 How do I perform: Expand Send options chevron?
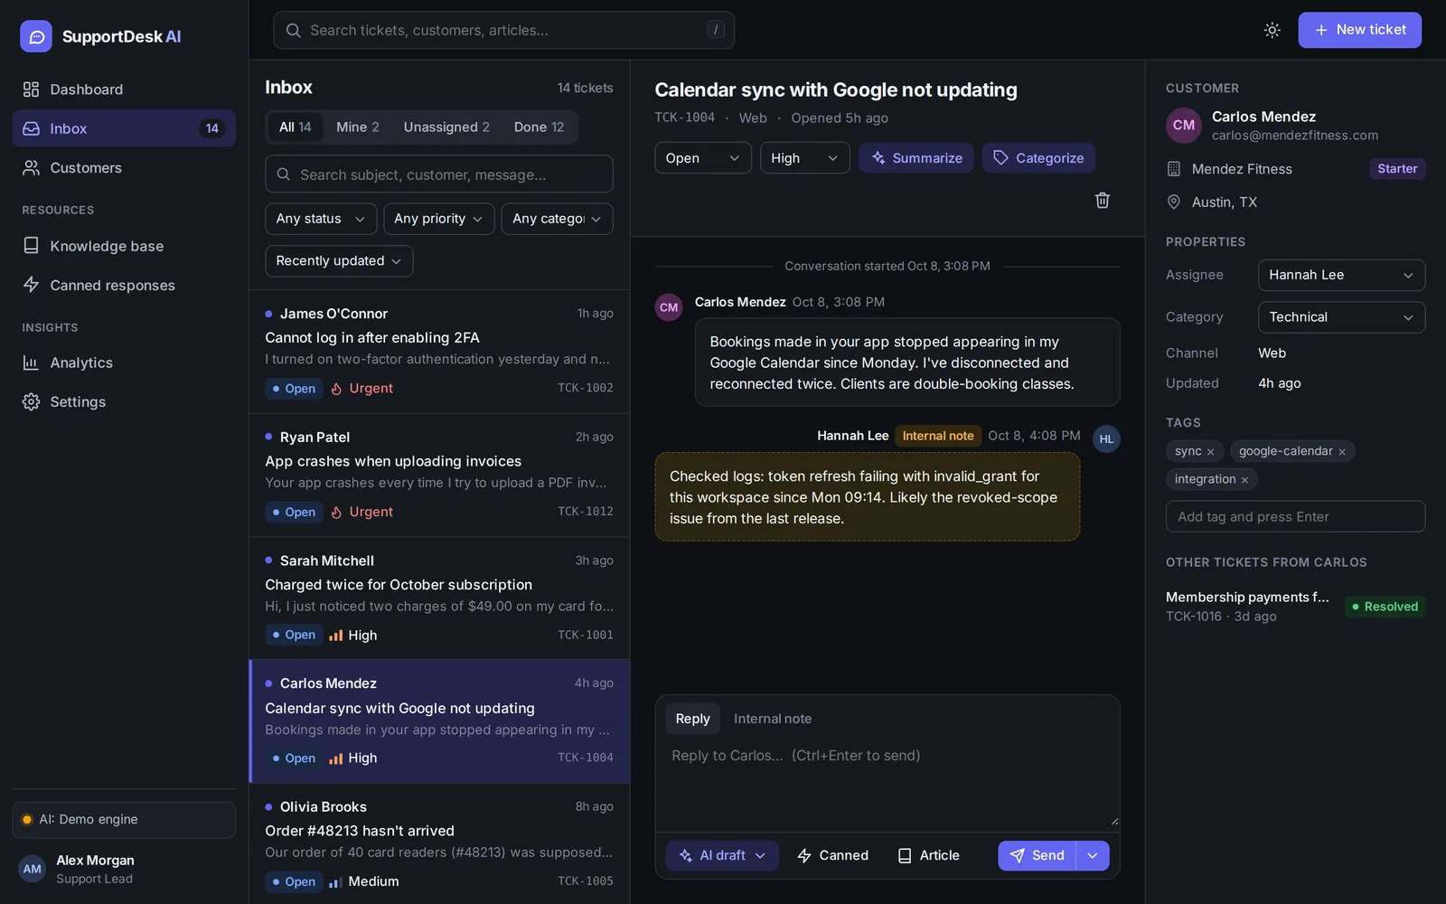pos(1093,855)
